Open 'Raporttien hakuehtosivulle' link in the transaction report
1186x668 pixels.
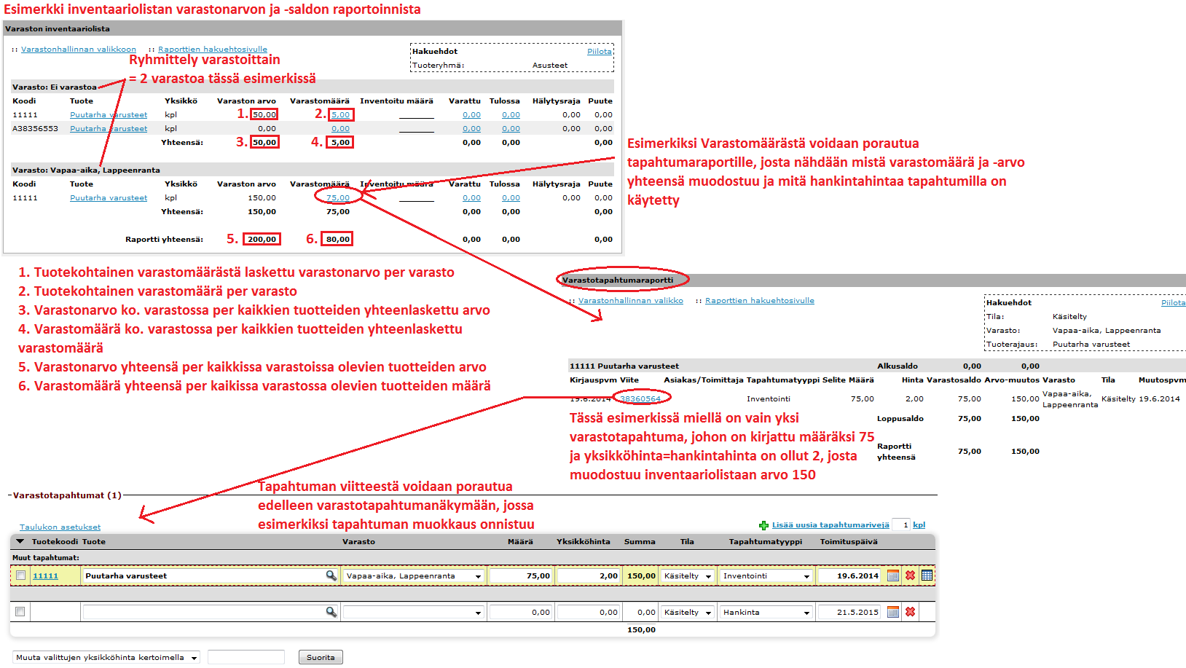760,300
